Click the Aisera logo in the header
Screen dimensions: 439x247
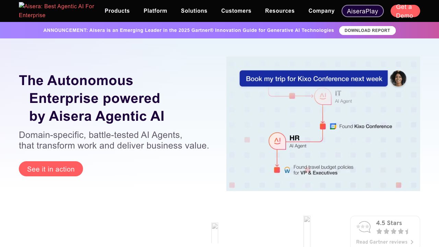(57, 11)
